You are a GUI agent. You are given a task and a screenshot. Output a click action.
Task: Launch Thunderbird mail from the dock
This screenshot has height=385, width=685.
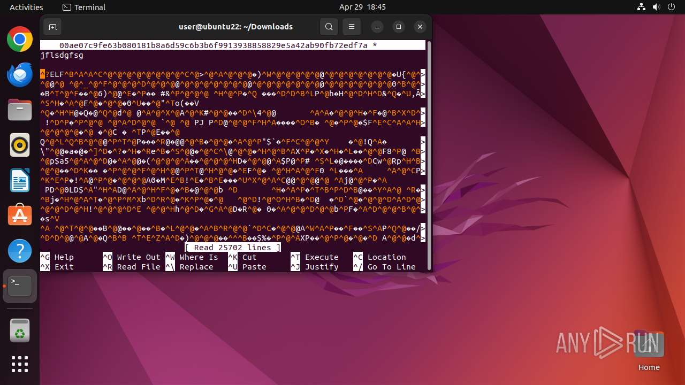point(20,75)
